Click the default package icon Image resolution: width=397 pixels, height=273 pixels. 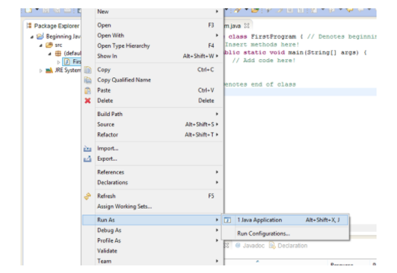pyautogui.click(x=58, y=53)
